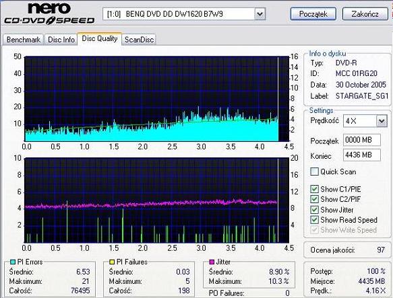Toggle the Show C2/PIF checkbox

[314, 199]
